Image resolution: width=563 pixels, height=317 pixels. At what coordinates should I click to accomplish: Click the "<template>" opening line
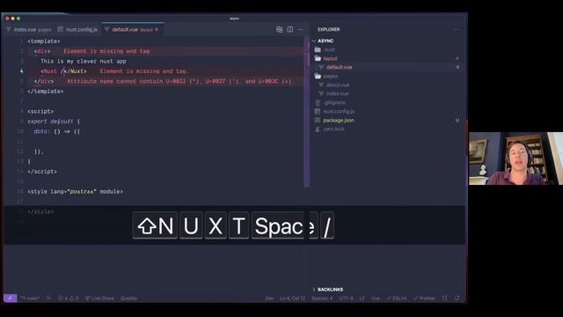(x=44, y=41)
